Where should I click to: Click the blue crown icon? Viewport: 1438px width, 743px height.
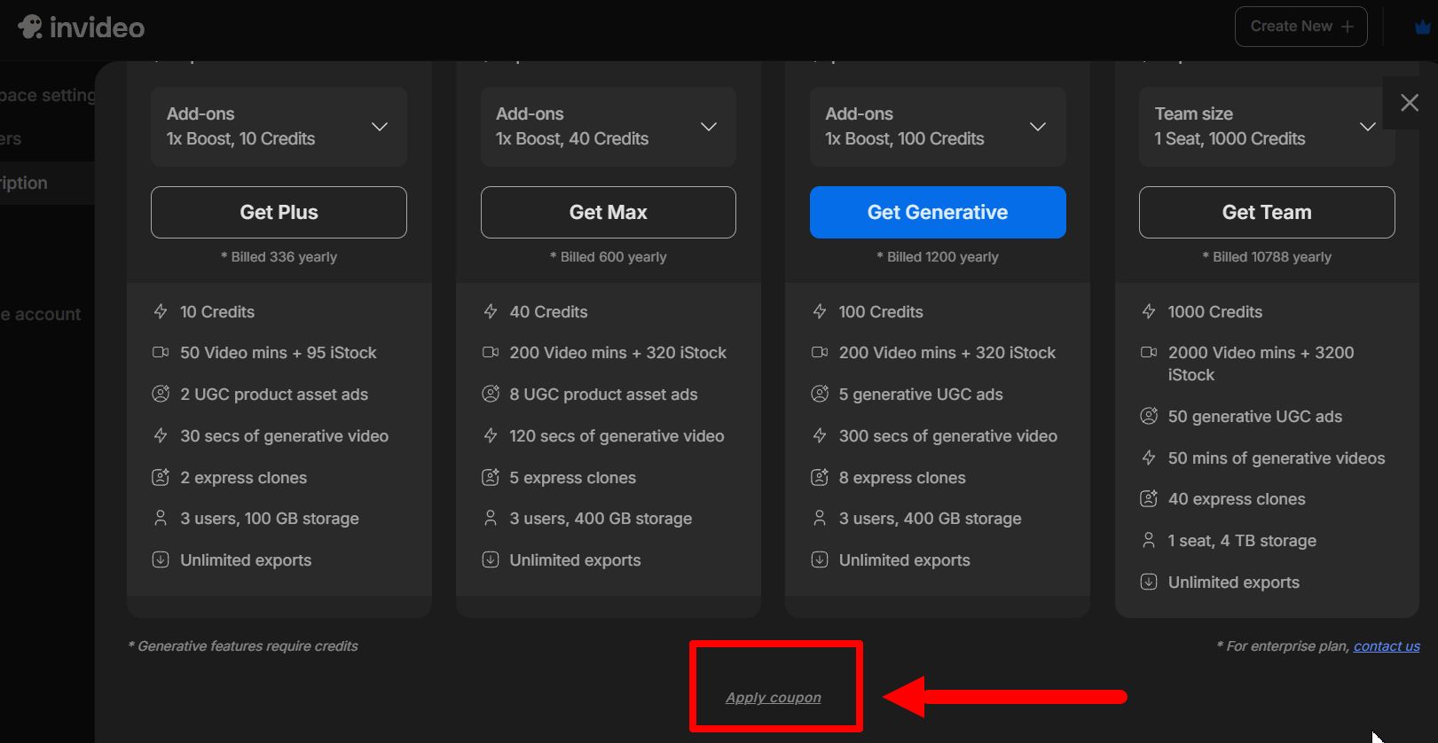[x=1422, y=27]
